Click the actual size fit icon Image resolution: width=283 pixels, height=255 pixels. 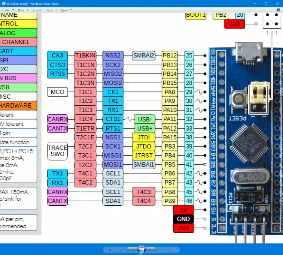(x=122, y=250)
